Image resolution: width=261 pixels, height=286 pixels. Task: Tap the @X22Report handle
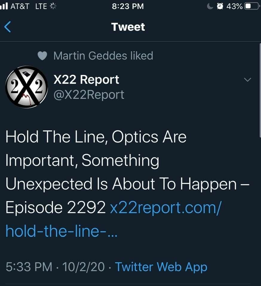(89, 94)
